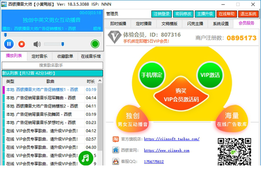Select the VIP song lasting 04:30
The width and height of the screenshot is (261, 172).
pyautogui.click(x=50, y=147)
